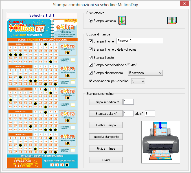Toggle Stampa il numero della schedina checkbox
Screen dimensions: 191x173
(91, 50)
